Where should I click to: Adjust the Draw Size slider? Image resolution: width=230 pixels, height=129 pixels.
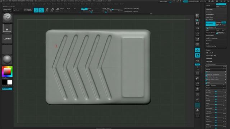[110, 11]
